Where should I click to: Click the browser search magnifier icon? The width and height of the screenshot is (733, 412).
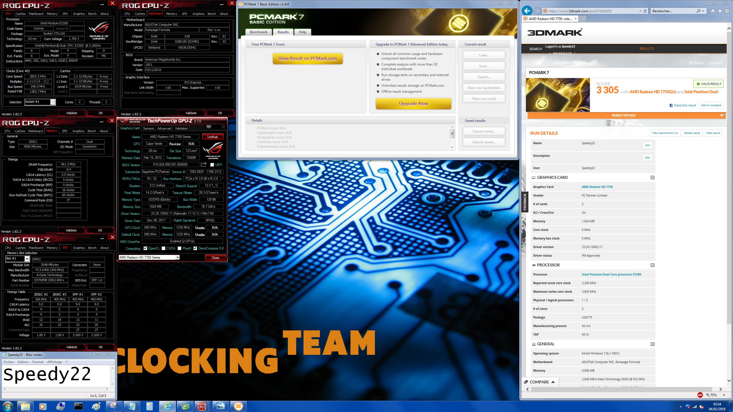click(x=698, y=11)
